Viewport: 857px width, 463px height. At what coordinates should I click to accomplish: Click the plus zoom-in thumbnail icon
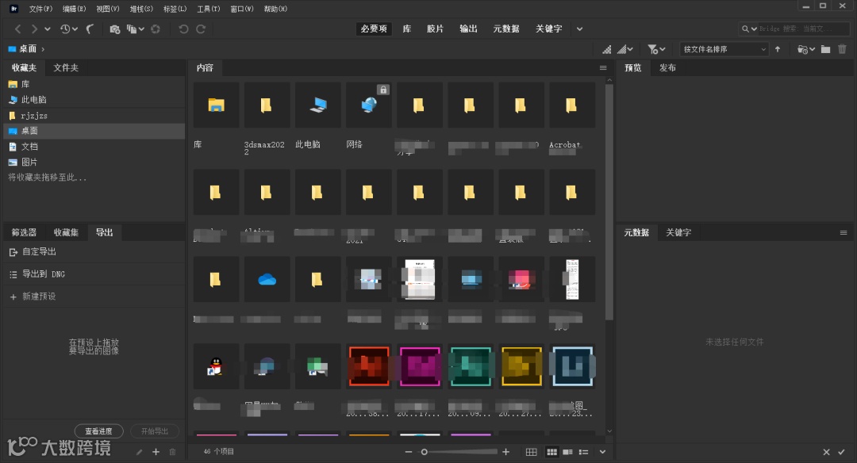pos(505,452)
